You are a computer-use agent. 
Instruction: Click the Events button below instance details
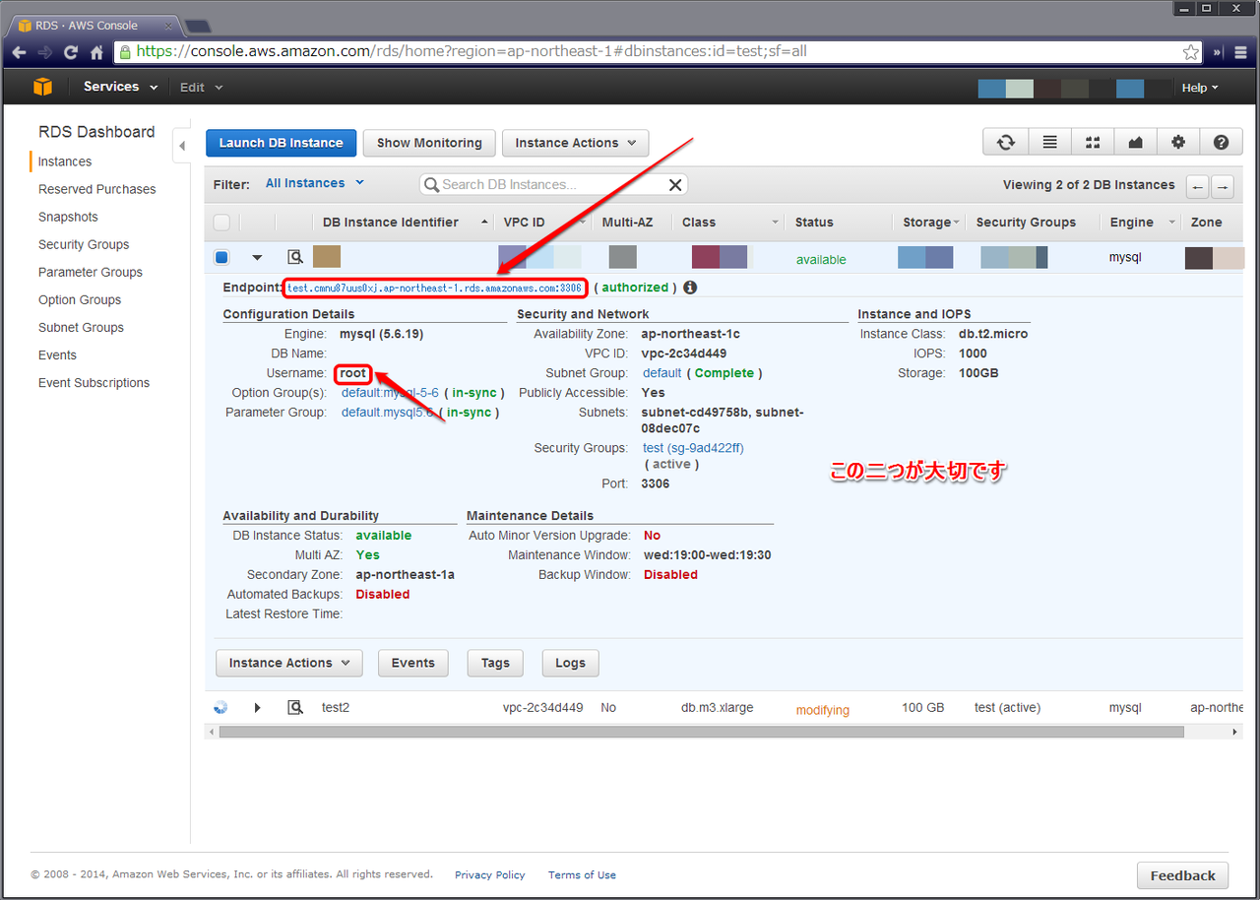(413, 663)
